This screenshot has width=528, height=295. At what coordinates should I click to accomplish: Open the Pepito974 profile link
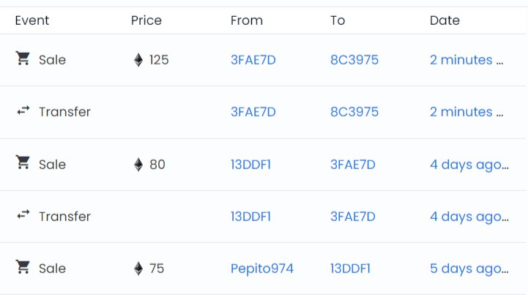(x=262, y=269)
